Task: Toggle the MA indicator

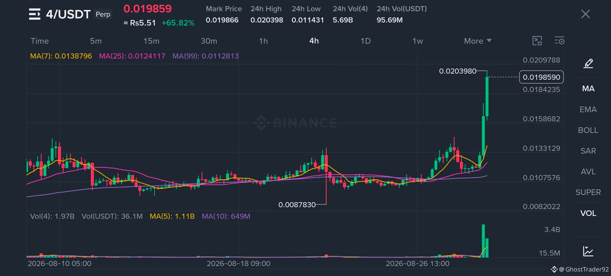Action: (588, 89)
